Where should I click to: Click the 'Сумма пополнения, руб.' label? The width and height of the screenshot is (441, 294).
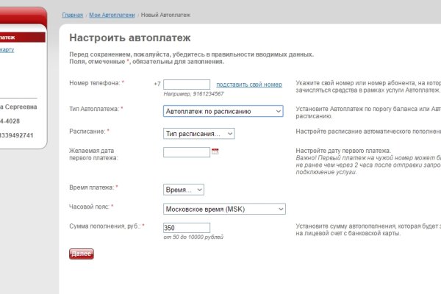pos(104,226)
